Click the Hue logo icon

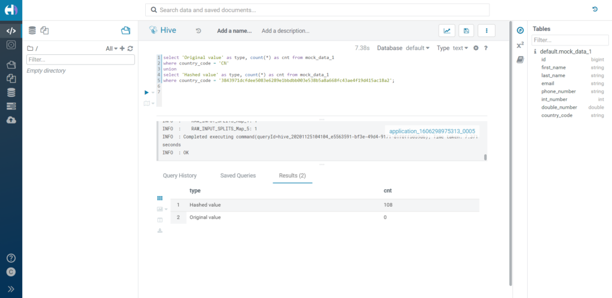pos(11,10)
